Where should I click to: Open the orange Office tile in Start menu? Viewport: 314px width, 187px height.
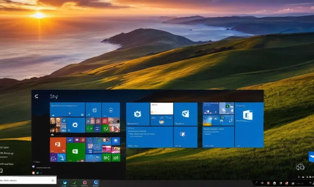coord(58,145)
